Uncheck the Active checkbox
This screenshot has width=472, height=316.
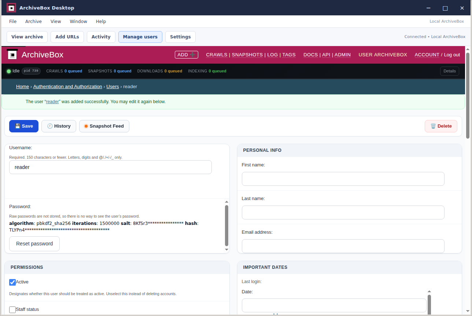(12, 282)
